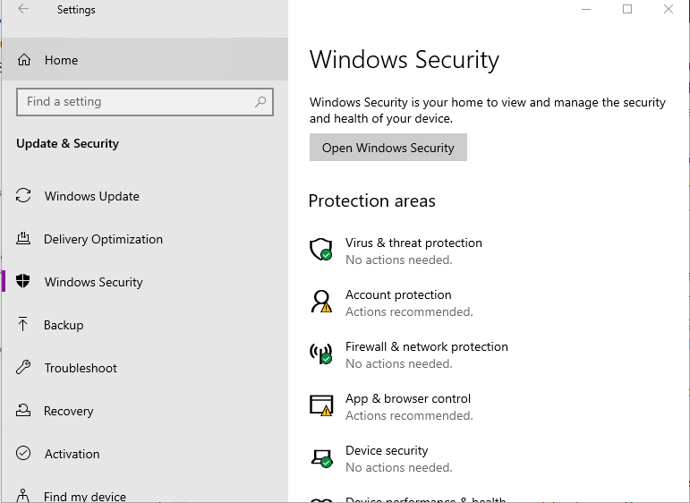This screenshot has width=690, height=503.
Task: Click inside the Find a setting field
Action: click(134, 102)
